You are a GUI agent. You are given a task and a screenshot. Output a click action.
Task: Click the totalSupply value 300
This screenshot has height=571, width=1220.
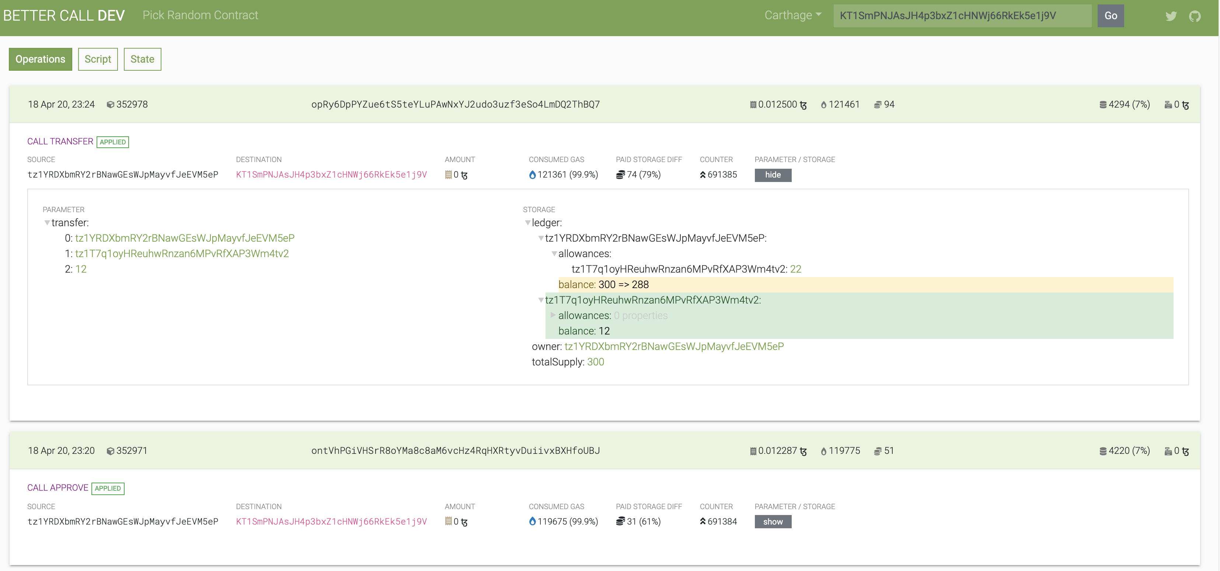[x=595, y=362]
